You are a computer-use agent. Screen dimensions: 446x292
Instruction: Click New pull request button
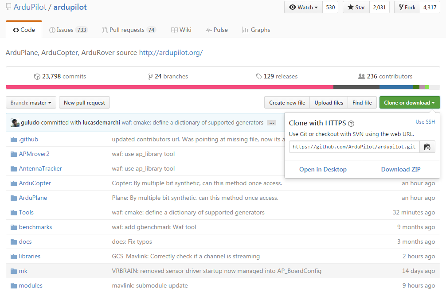[x=85, y=103]
